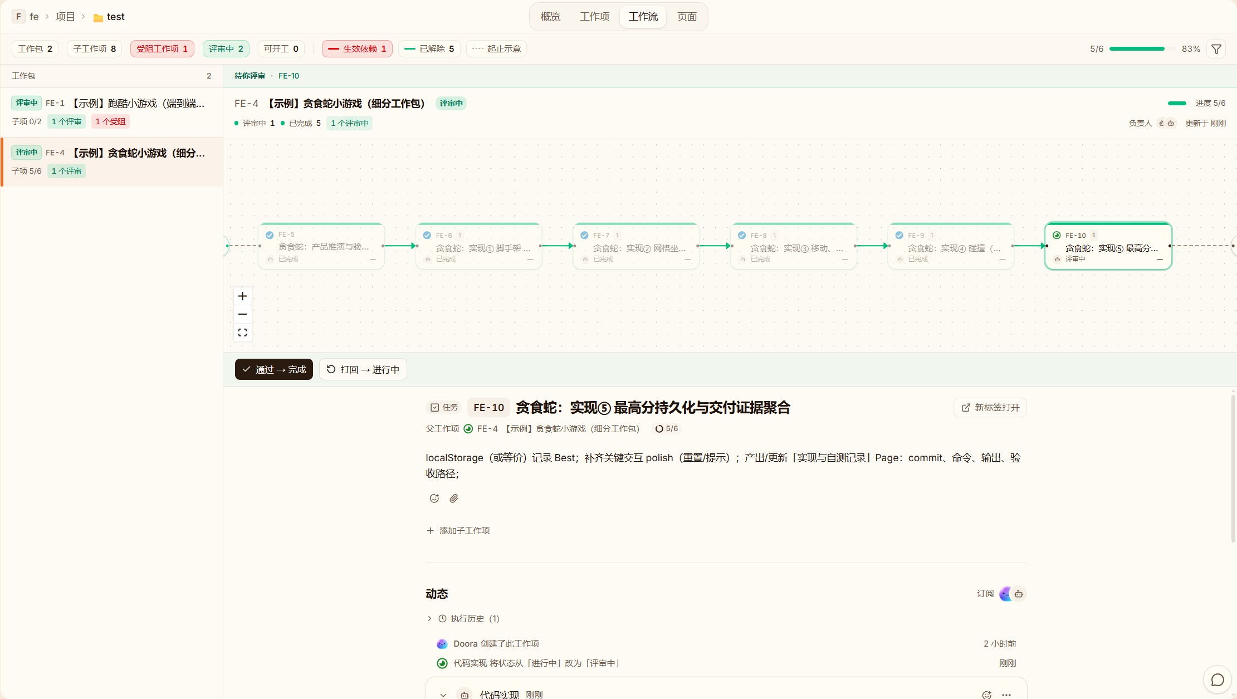
Task: Click the 进度 5/6 mini progress bar
Action: coord(1177,103)
